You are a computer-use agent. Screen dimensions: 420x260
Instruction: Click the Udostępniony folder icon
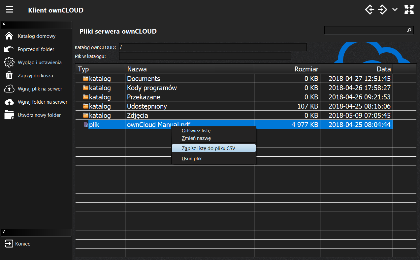(x=86, y=106)
